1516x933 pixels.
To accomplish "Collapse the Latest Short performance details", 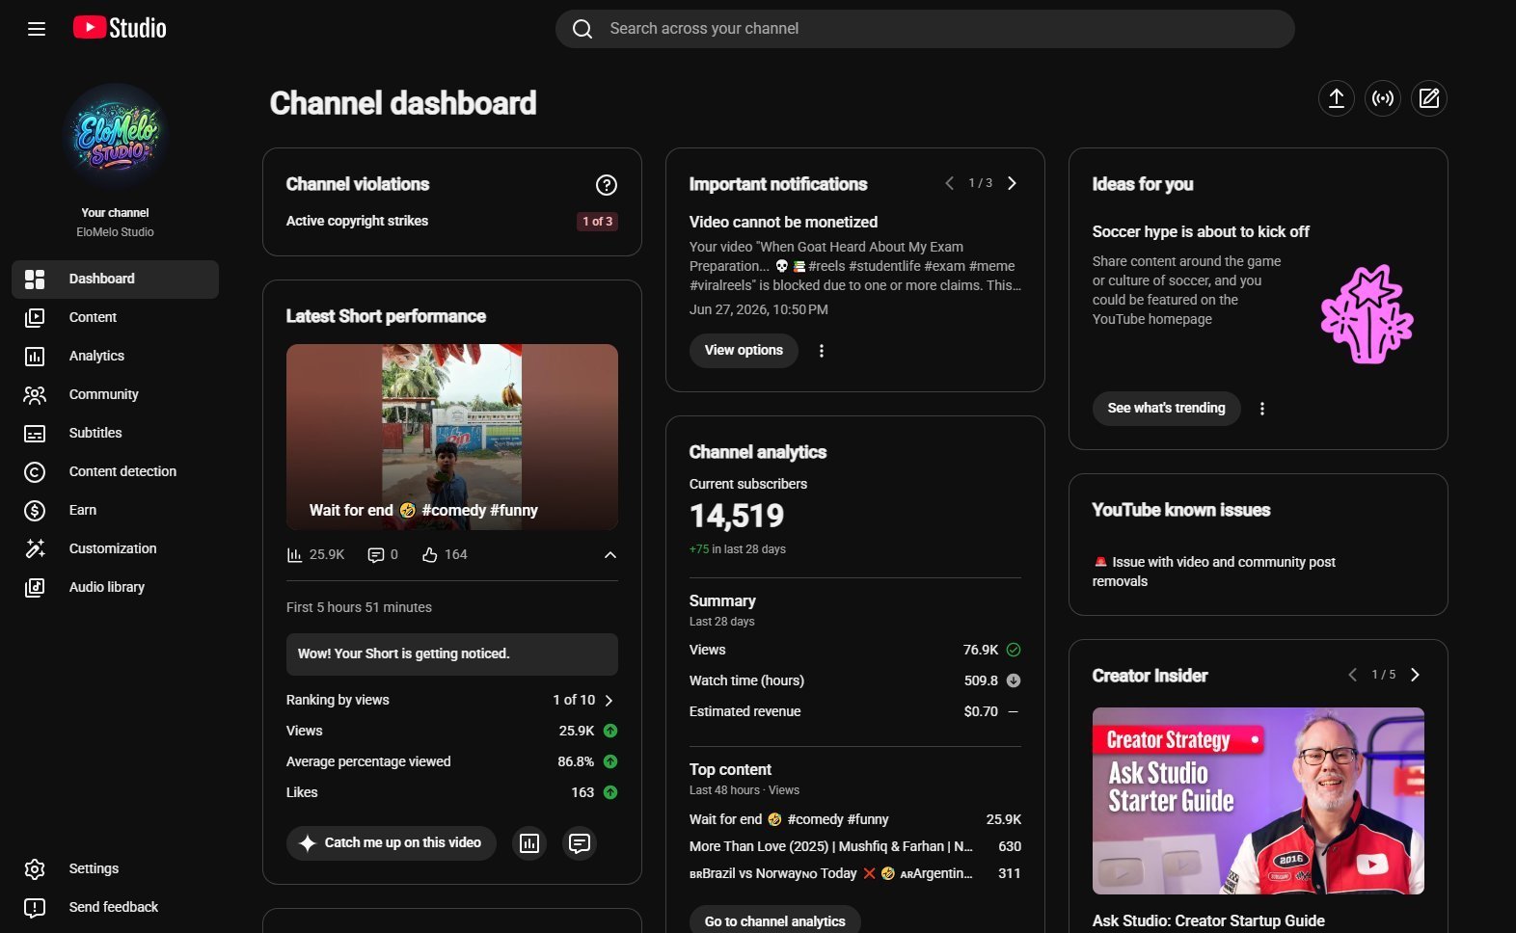I will pos(610,554).
